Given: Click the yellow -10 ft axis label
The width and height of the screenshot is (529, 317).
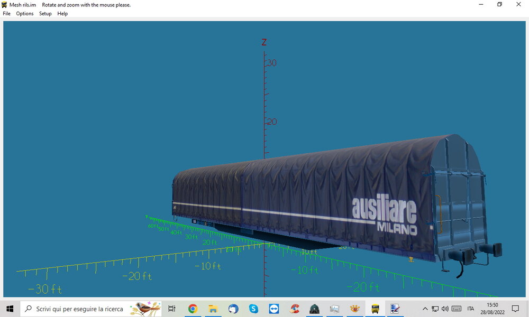Looking at the screenshot, I should [208, 266].
